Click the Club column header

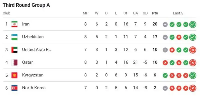pos(6,13)
